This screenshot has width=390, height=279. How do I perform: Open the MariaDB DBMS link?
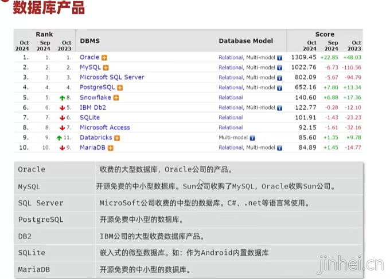point(92,148)
